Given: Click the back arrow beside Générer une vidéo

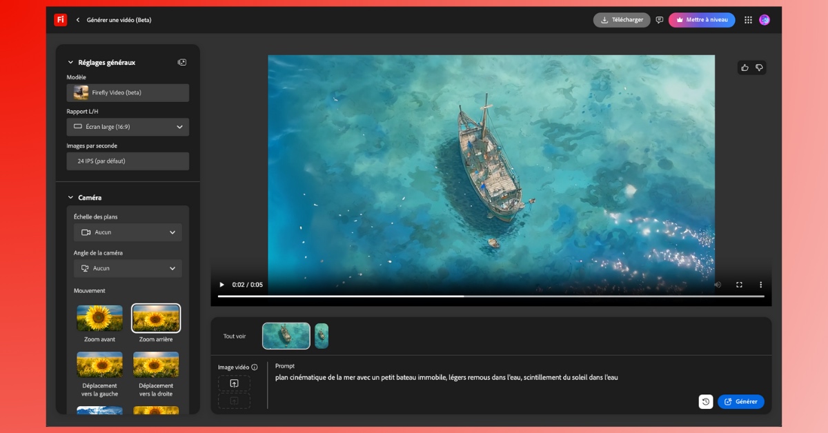Looking at the screenshot, I should coord(78,20).
